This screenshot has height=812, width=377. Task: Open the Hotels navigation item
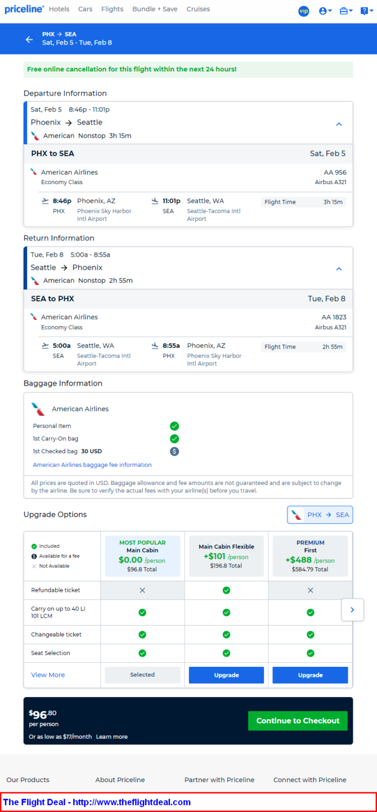(59, 9)
